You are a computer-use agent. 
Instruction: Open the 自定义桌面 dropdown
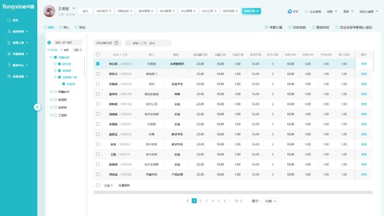pos(368,11)
